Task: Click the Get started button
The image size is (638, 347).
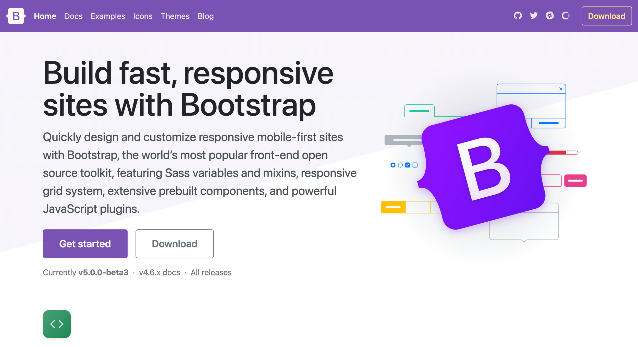Action: click(85, 244)
